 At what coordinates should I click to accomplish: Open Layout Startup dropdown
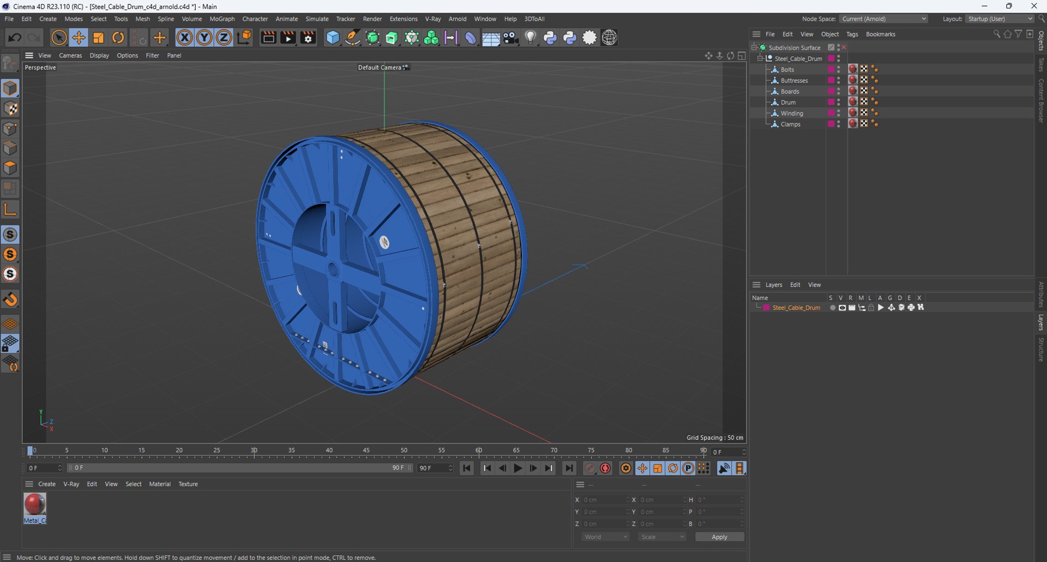1000,19
